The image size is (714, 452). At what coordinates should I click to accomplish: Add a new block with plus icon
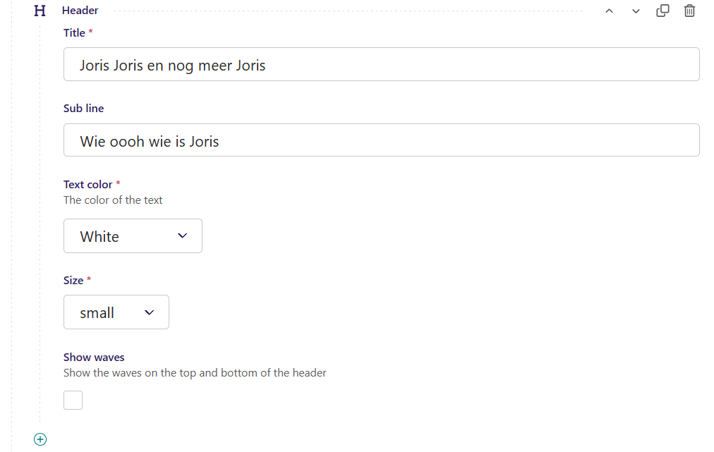tap(40, 439)
